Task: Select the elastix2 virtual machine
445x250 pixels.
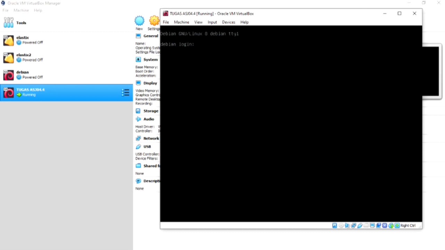Action: pyautogui.click(x=66, y=58)
